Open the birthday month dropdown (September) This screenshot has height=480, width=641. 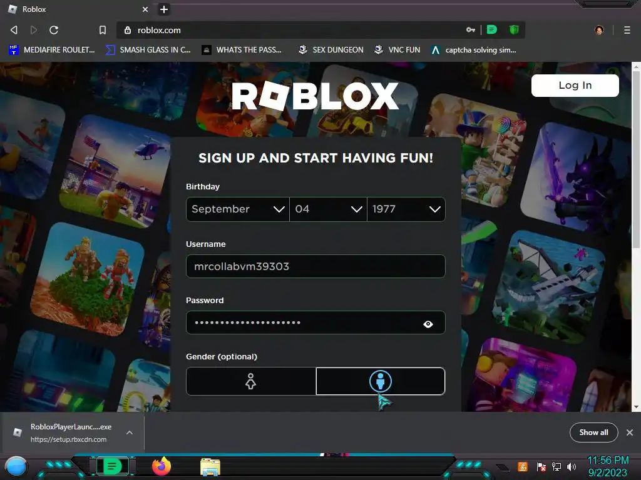tap(237, 209)
